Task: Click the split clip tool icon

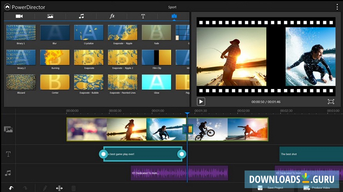Action: 59,188
